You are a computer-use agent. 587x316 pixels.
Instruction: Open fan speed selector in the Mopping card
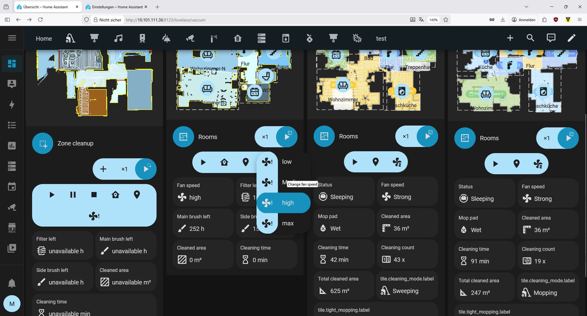pyautogui.click(x=538, y=164)
